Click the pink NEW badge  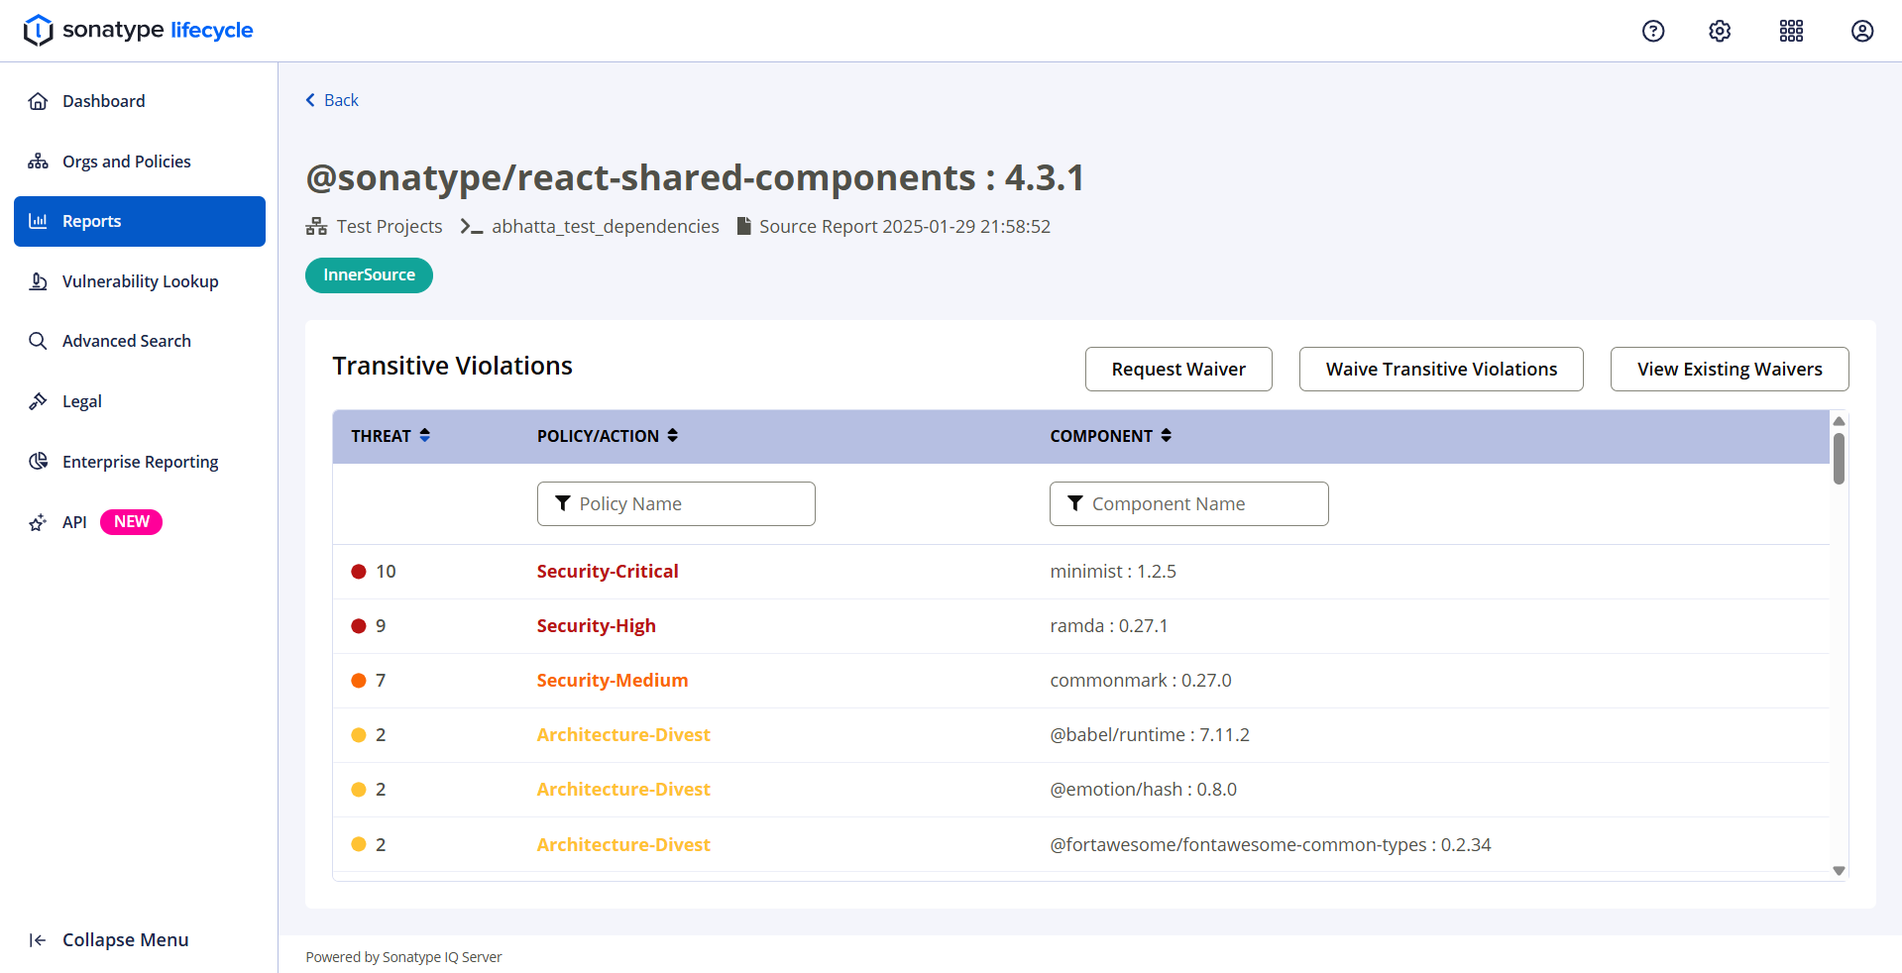pos(131,522)
